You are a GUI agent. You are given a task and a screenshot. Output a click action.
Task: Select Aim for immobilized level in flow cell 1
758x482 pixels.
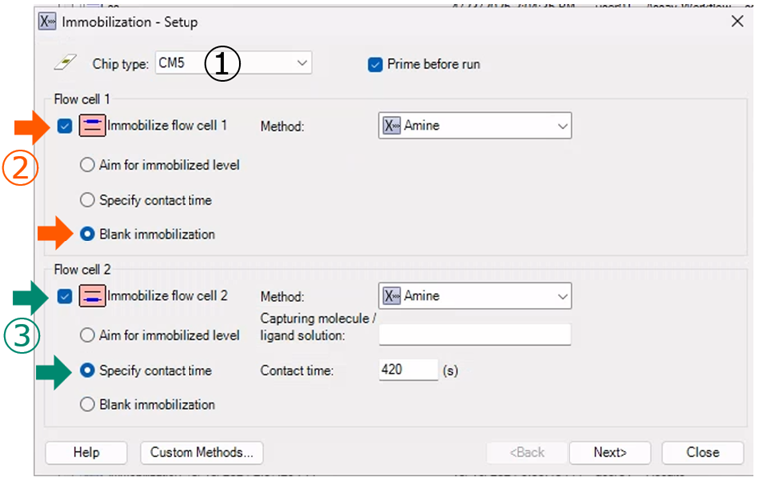87,165
